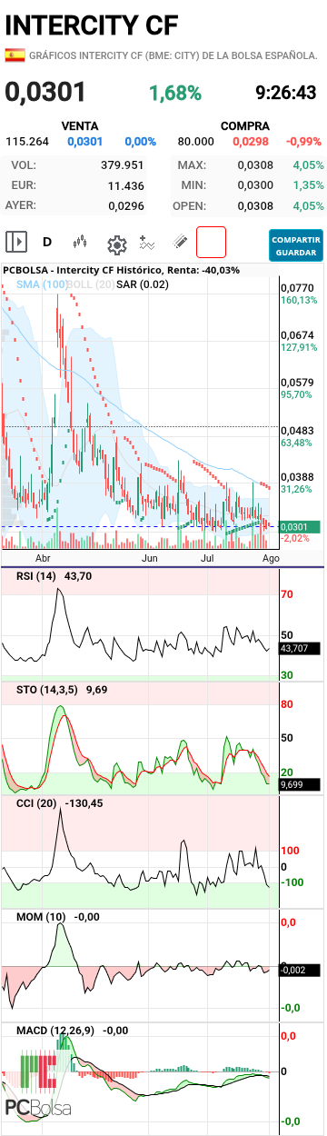This screenshot has height=1136, width=327.
Task: Click the EUR value 11.436
Action: pos(126,185)
